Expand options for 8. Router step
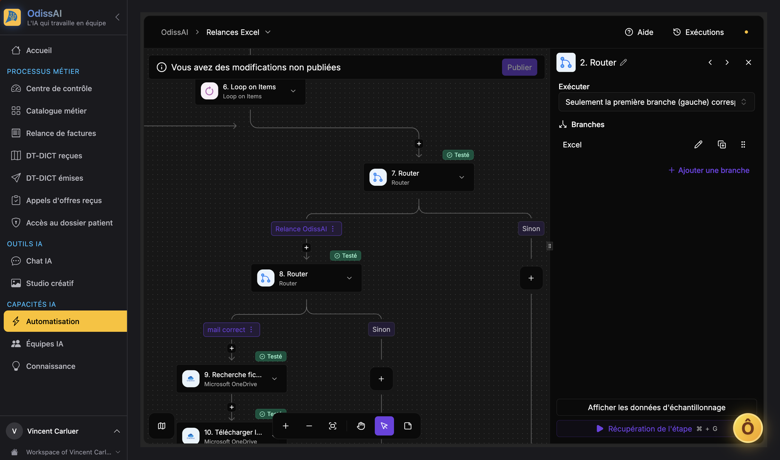 pyautogui.click(x=349, y=278)
